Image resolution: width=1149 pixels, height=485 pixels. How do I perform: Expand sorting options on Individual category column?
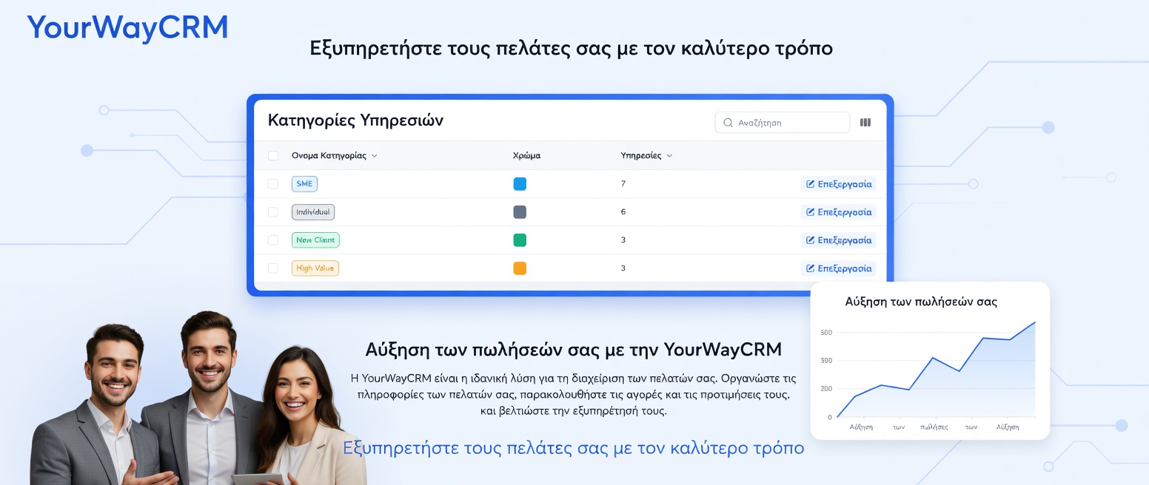pyautogui.click(x=375, y=156)
